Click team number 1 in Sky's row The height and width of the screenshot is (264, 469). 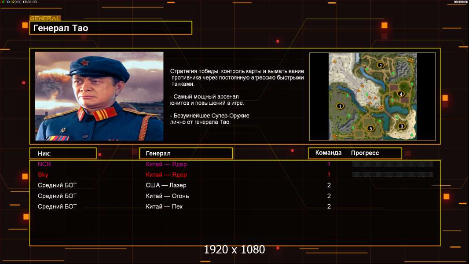(329, 175)
